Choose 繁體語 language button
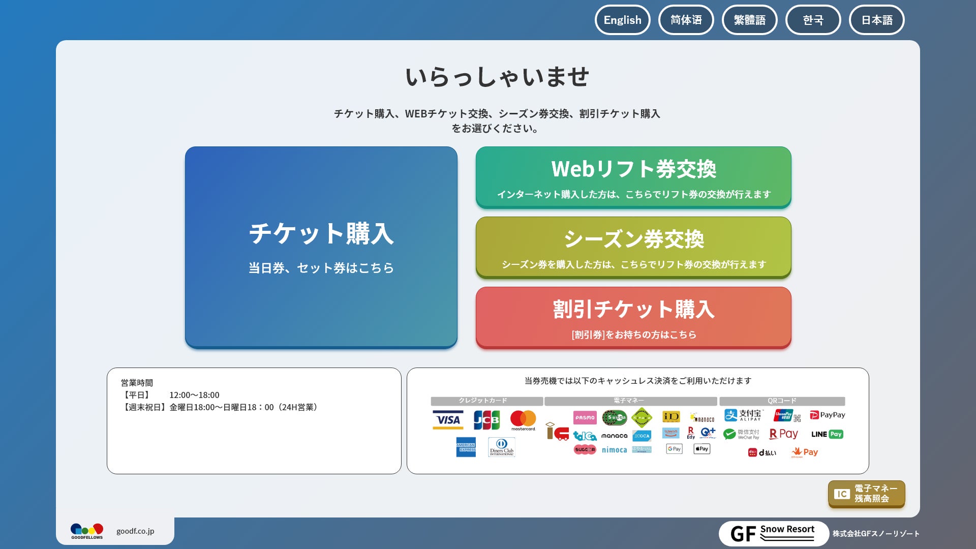 (749, 20)
